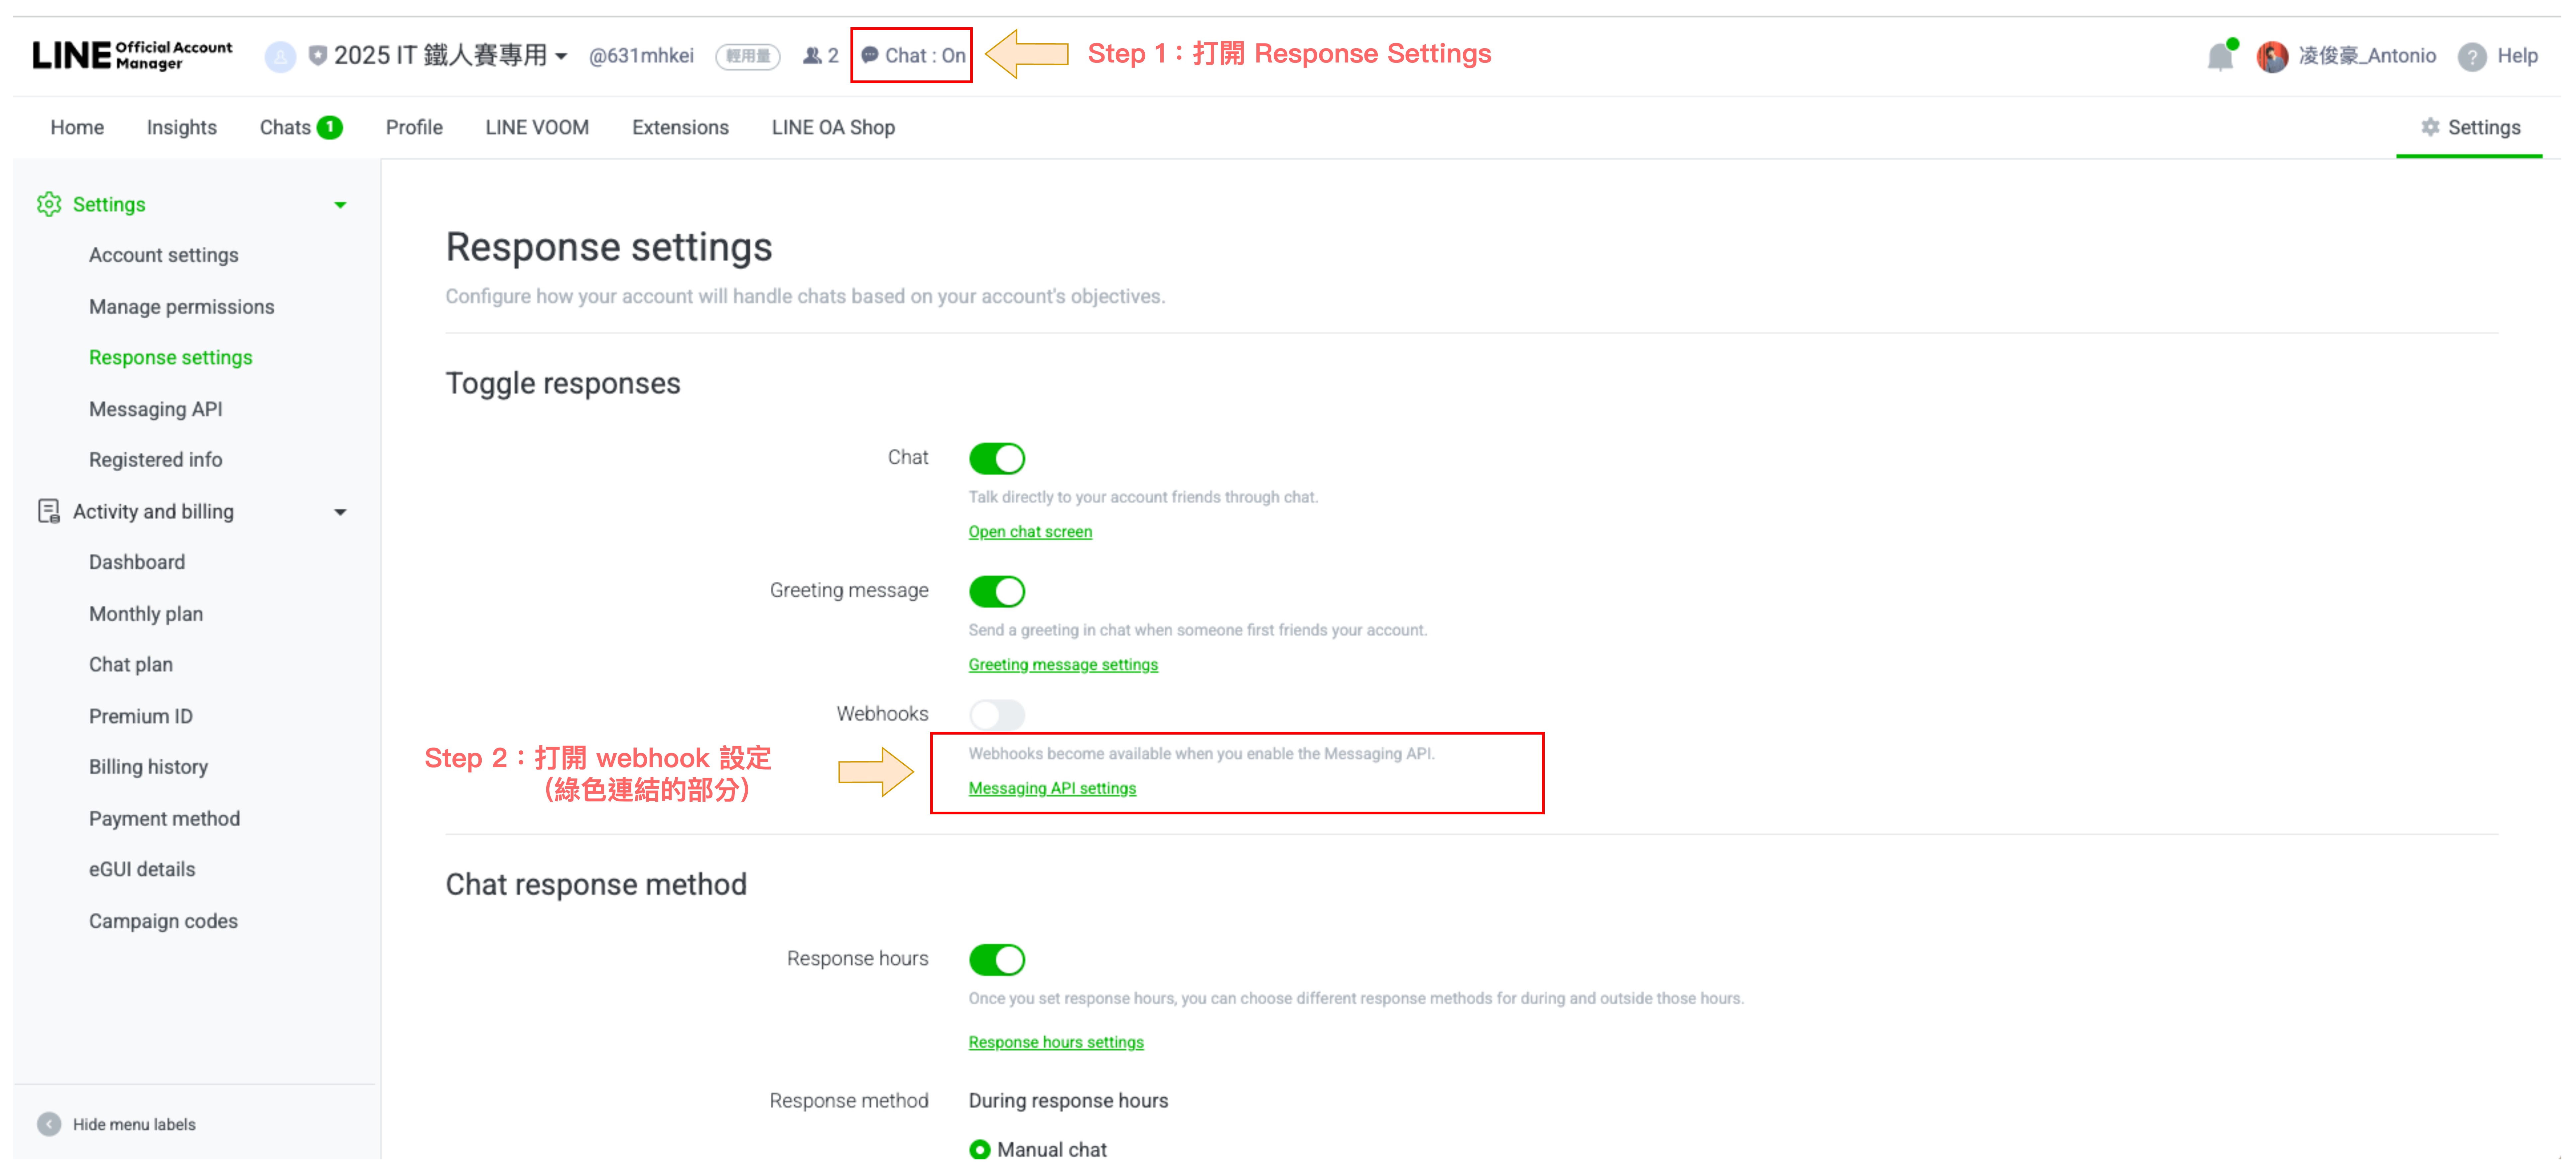2576x1174 pixels.
Task: Click the Settings gear icon at top right
Action: pyautogui.click(x=2430, y=127)
